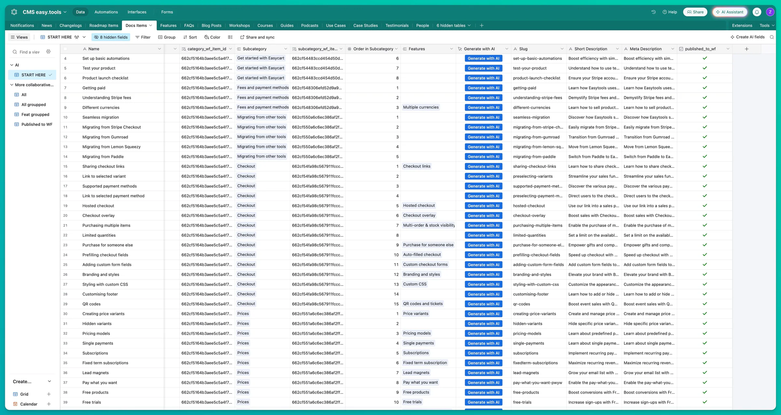The height and width of the screenshot is (415, 781).
Task: Switch to Automations tab
Action: [x=106, y=12]
